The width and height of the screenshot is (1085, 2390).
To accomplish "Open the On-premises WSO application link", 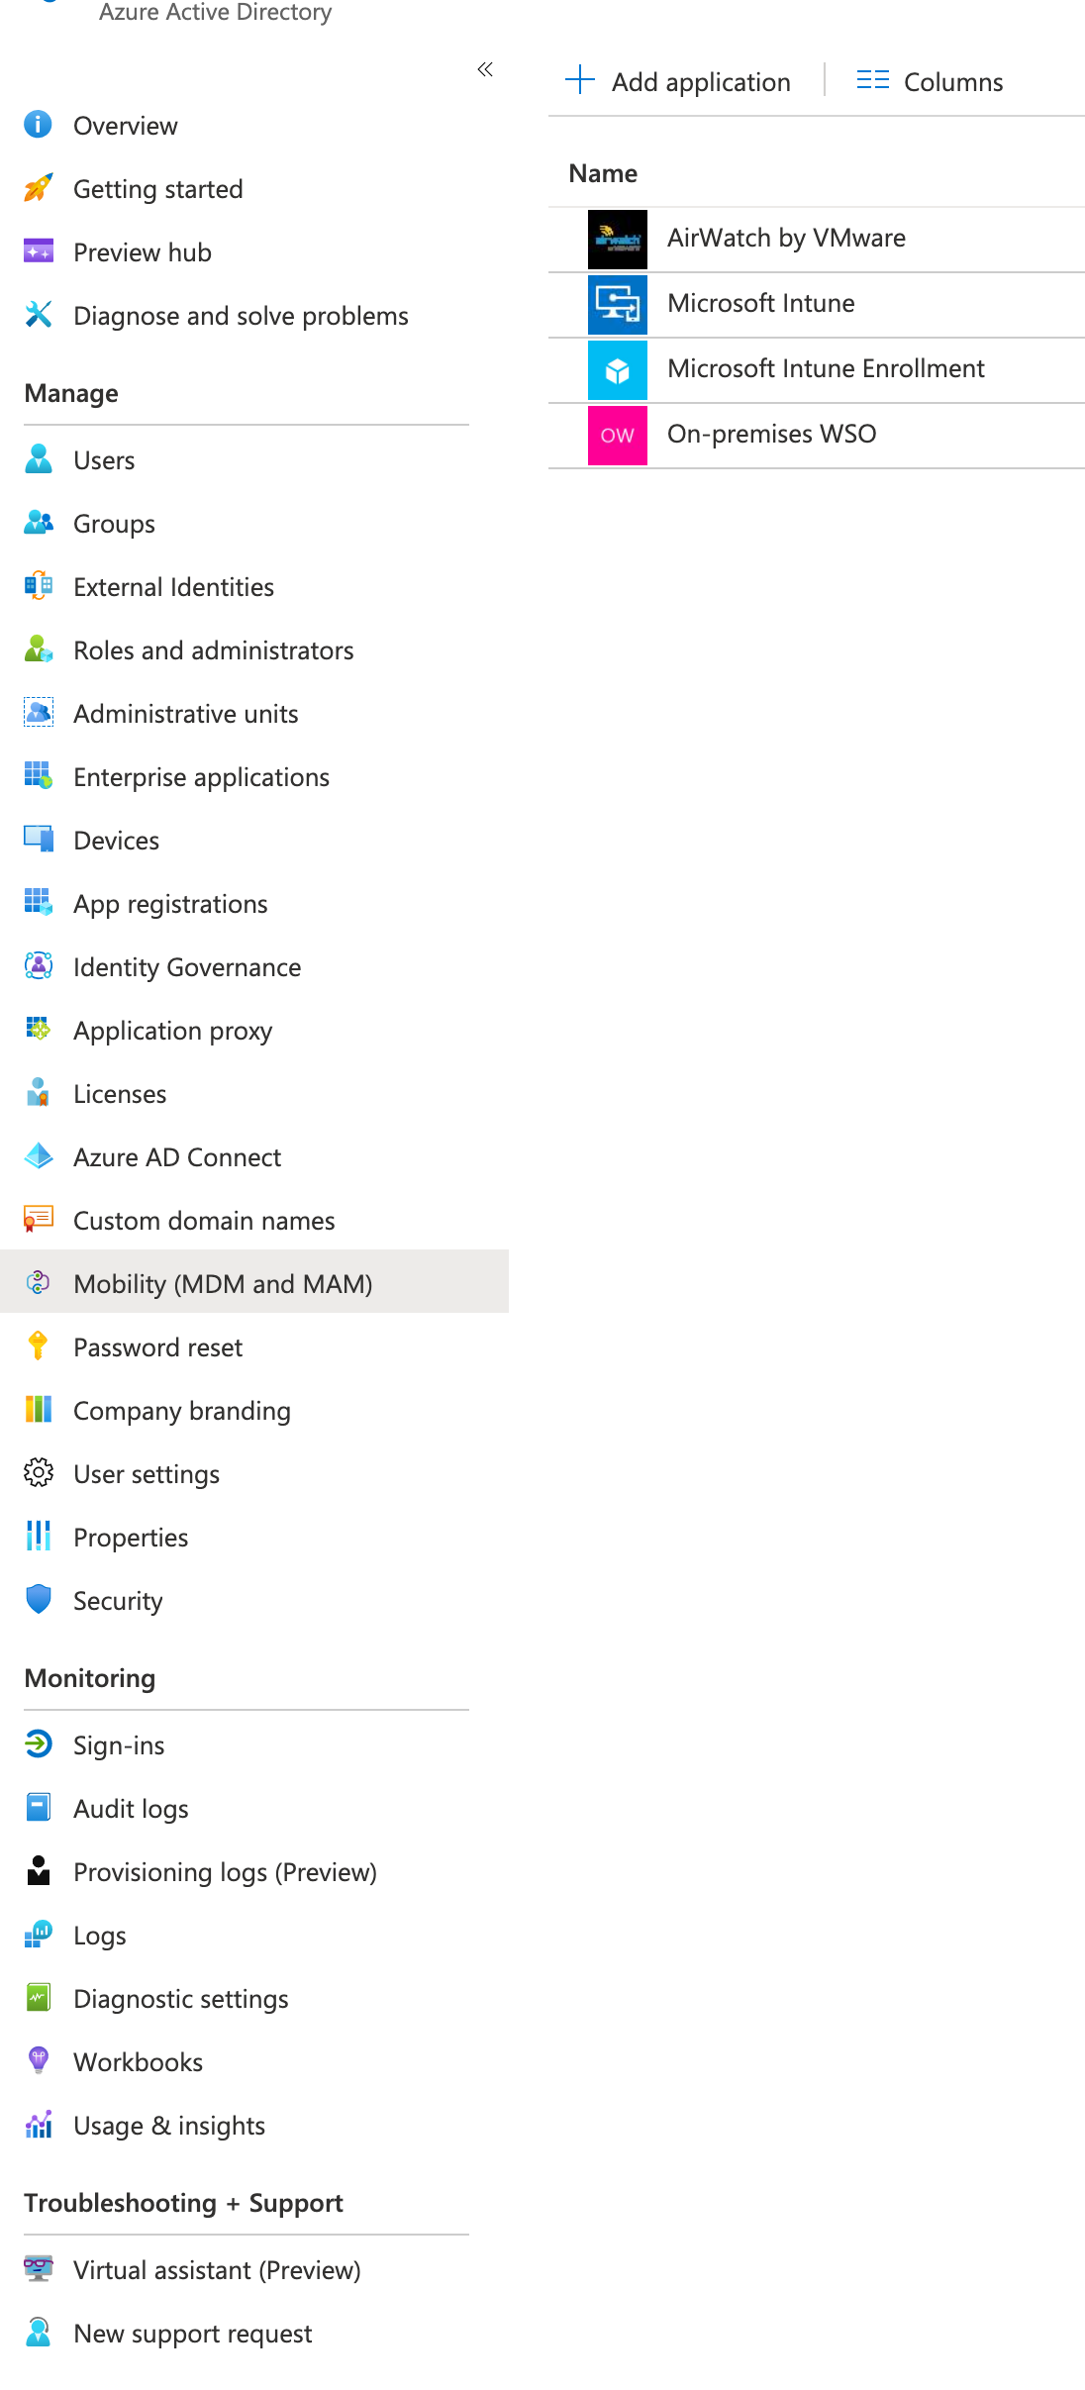I will tap(771, 434).
